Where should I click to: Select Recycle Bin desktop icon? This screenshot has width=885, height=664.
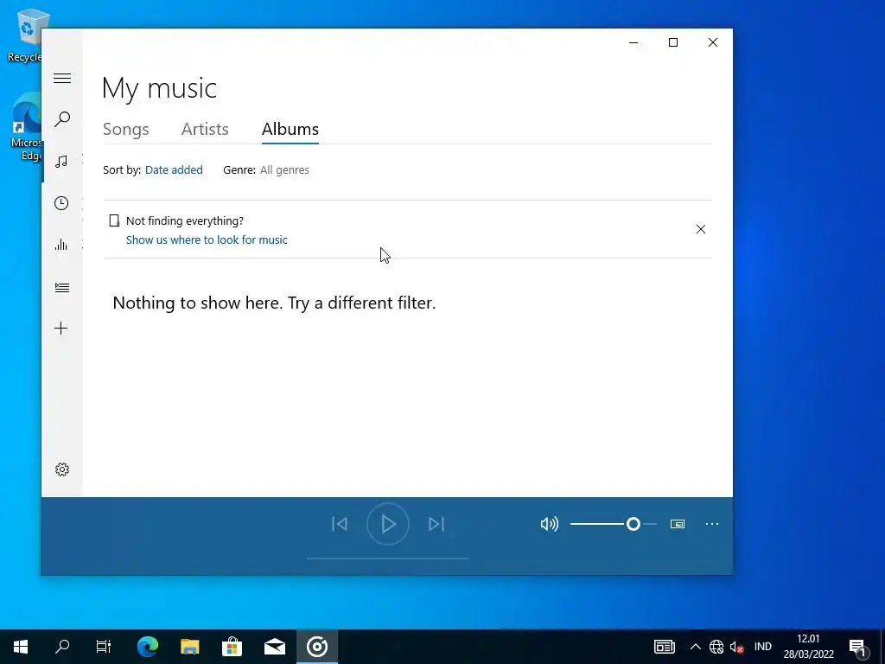[25, 35]
